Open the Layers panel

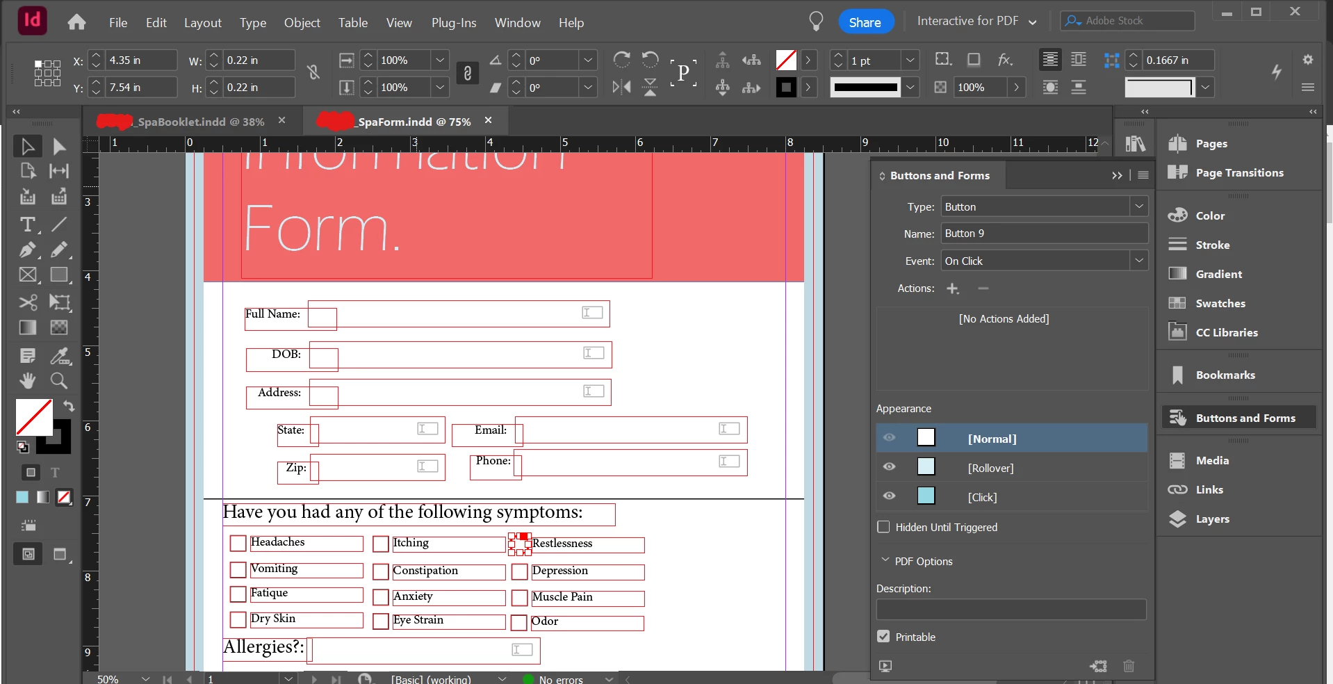click(1213, 519)
